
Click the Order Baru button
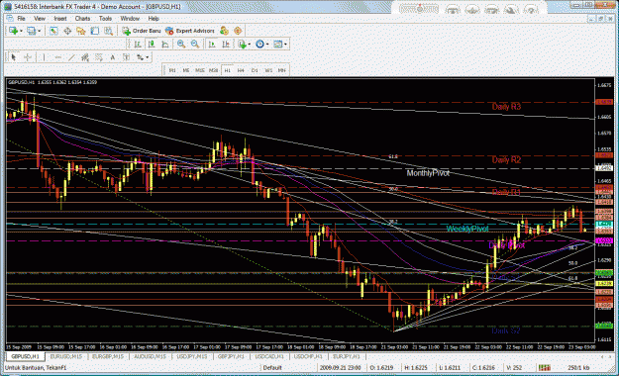[142, 31]
